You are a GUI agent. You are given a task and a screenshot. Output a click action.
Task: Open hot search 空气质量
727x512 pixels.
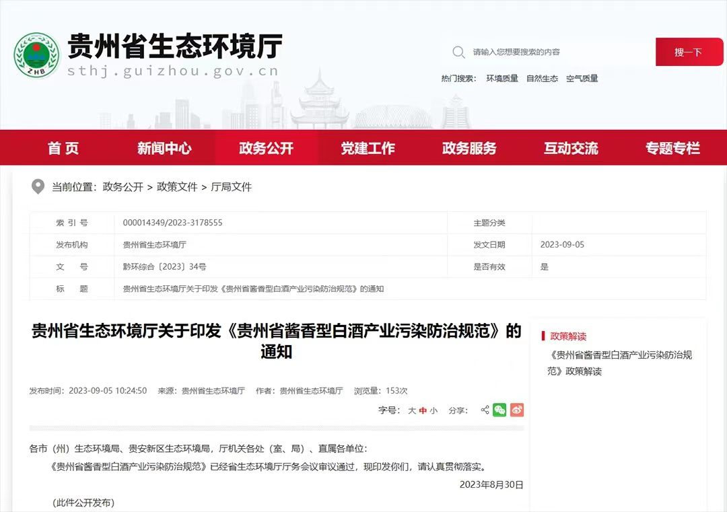click(x=582, y=78)
